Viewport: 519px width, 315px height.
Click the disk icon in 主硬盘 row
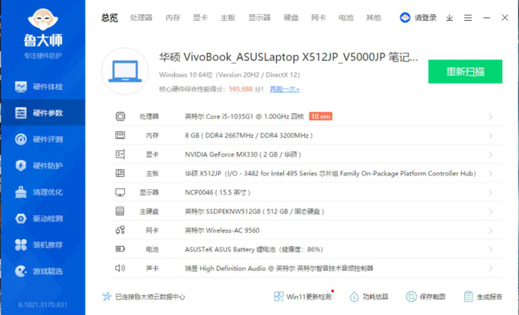120,211
